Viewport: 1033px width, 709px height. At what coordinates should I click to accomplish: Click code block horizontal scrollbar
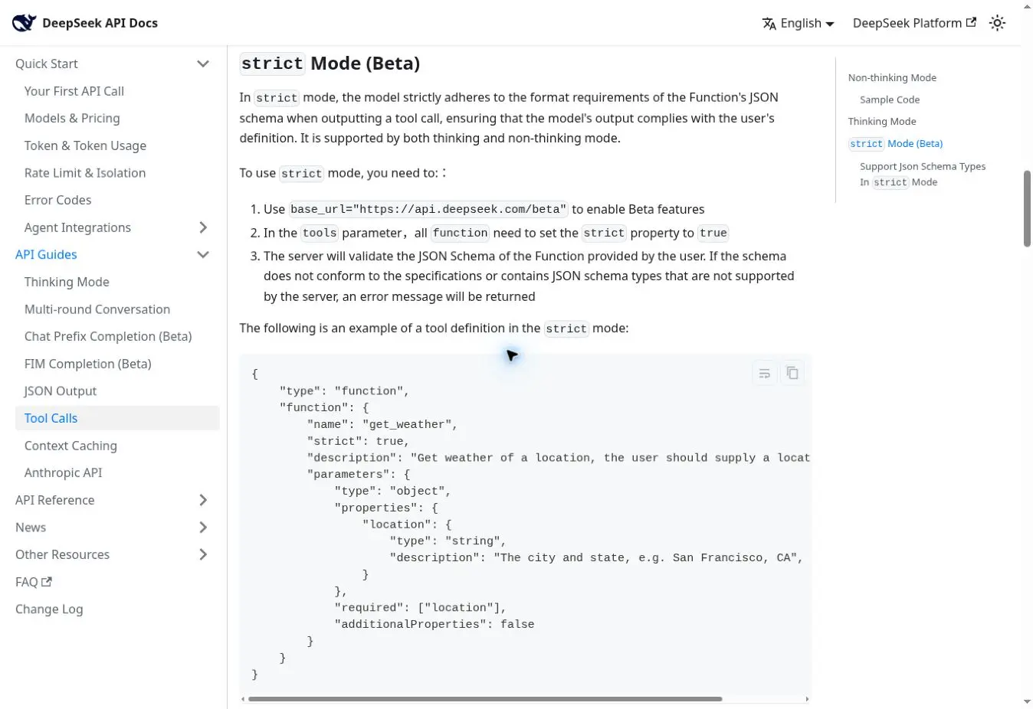coord(484,699)
